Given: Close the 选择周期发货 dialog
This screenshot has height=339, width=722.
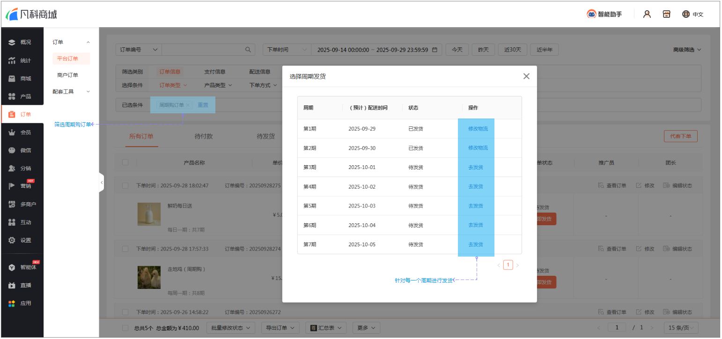Looking at the screenshot, I should (526, 76).
